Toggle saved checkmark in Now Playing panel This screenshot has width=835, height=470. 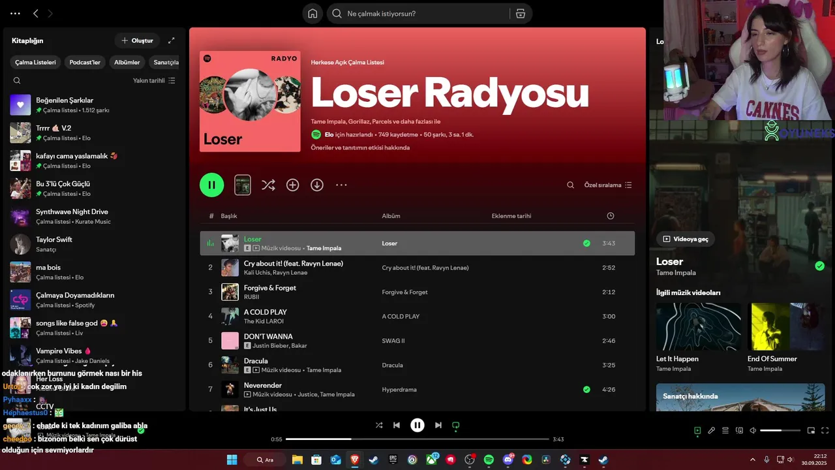point(819,266)
